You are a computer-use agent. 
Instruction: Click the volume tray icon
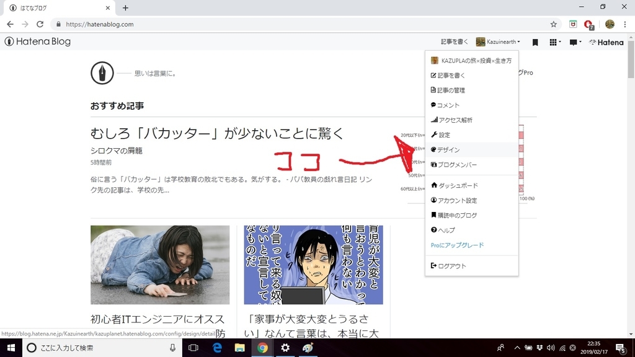(551, 348)
